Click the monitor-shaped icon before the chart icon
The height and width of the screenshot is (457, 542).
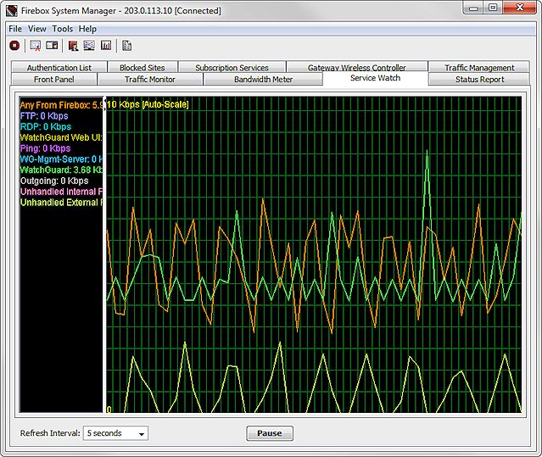[89, 46]
